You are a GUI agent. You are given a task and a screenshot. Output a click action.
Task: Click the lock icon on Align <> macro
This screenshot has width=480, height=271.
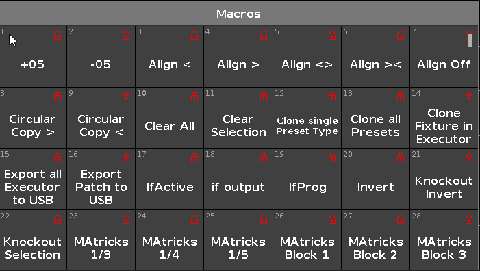pos(332,36)
